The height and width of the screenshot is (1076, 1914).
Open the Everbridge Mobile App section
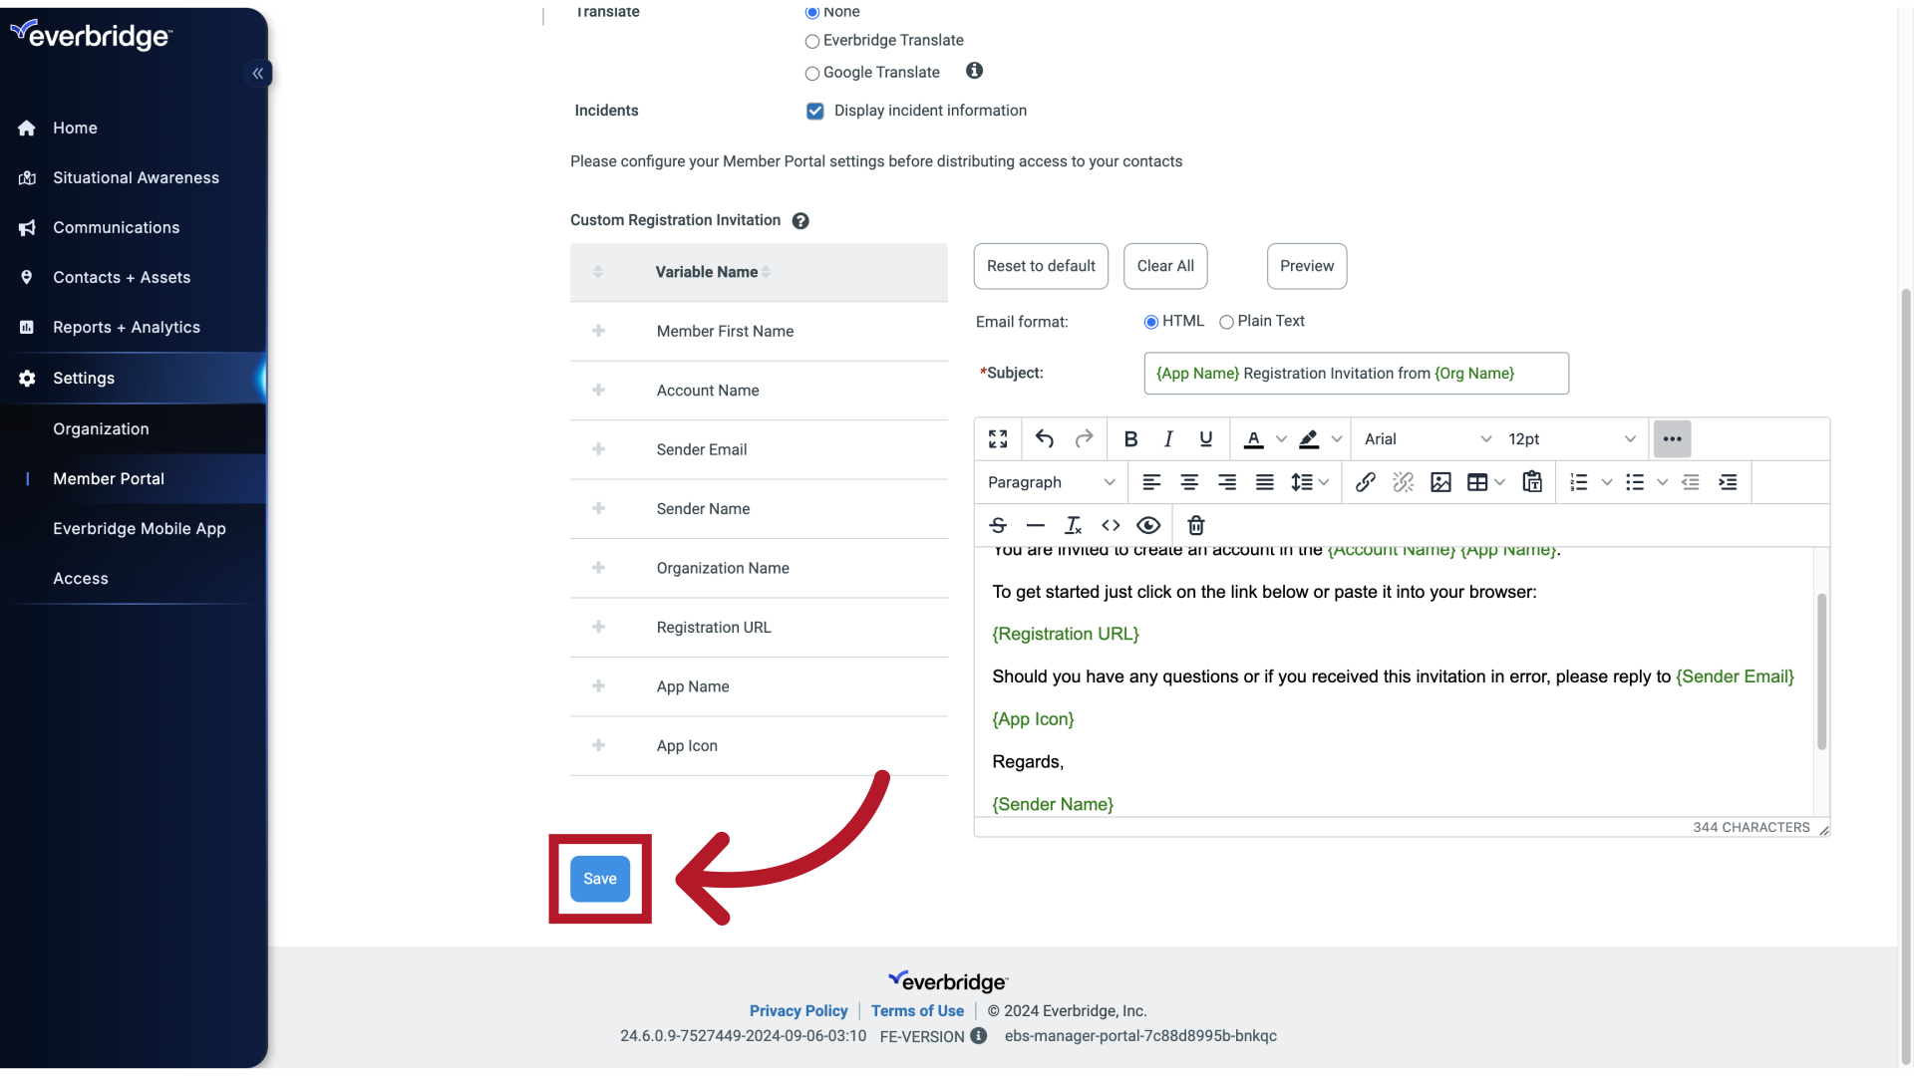pos(139,528)
